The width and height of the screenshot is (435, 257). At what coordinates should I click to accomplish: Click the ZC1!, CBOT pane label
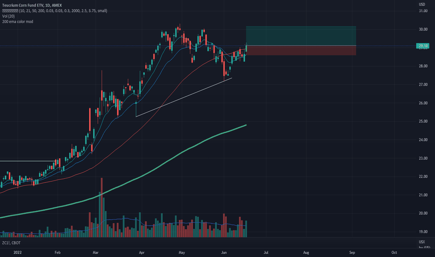click(11, 243)
